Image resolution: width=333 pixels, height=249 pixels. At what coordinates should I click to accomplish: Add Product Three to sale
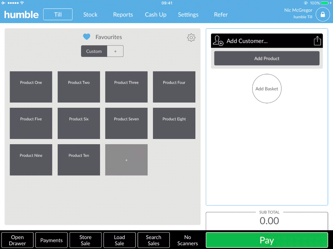127,87
